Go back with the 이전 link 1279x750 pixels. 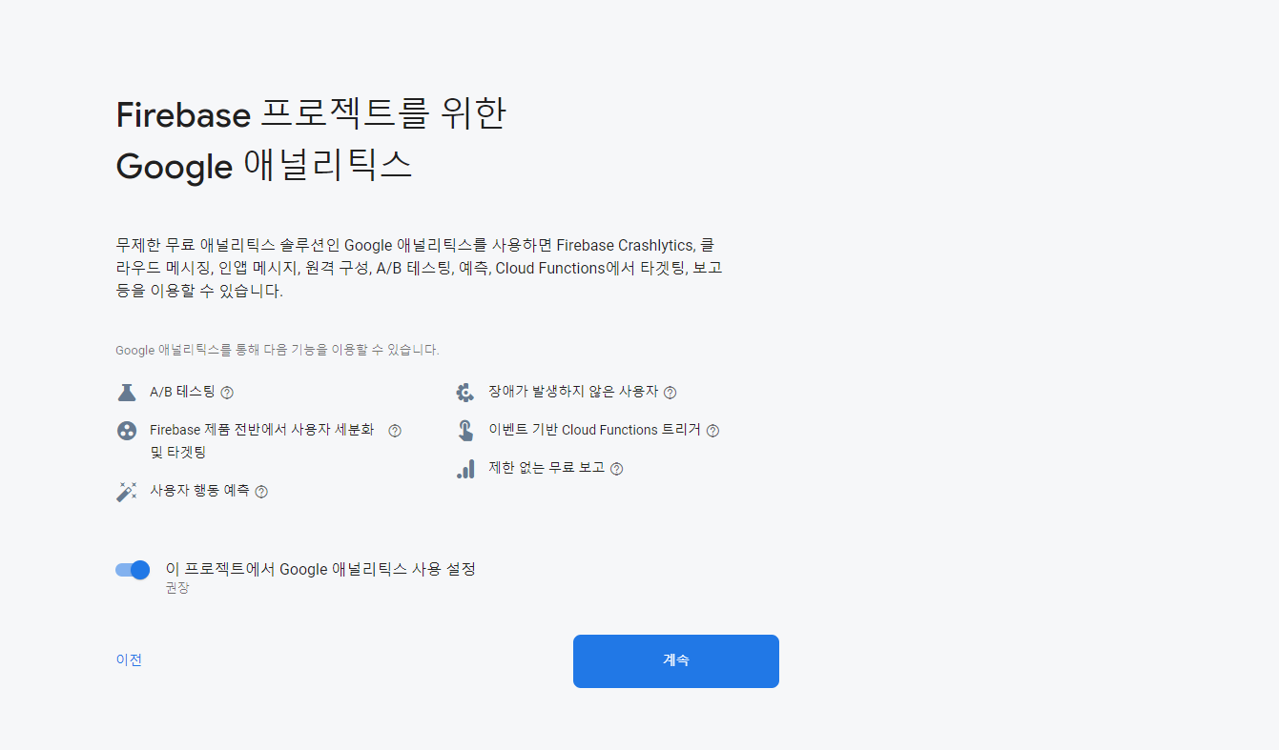[129, 659]
